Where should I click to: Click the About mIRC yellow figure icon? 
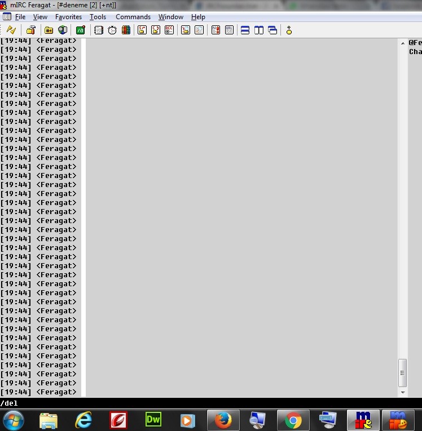(x=289, y=30)
